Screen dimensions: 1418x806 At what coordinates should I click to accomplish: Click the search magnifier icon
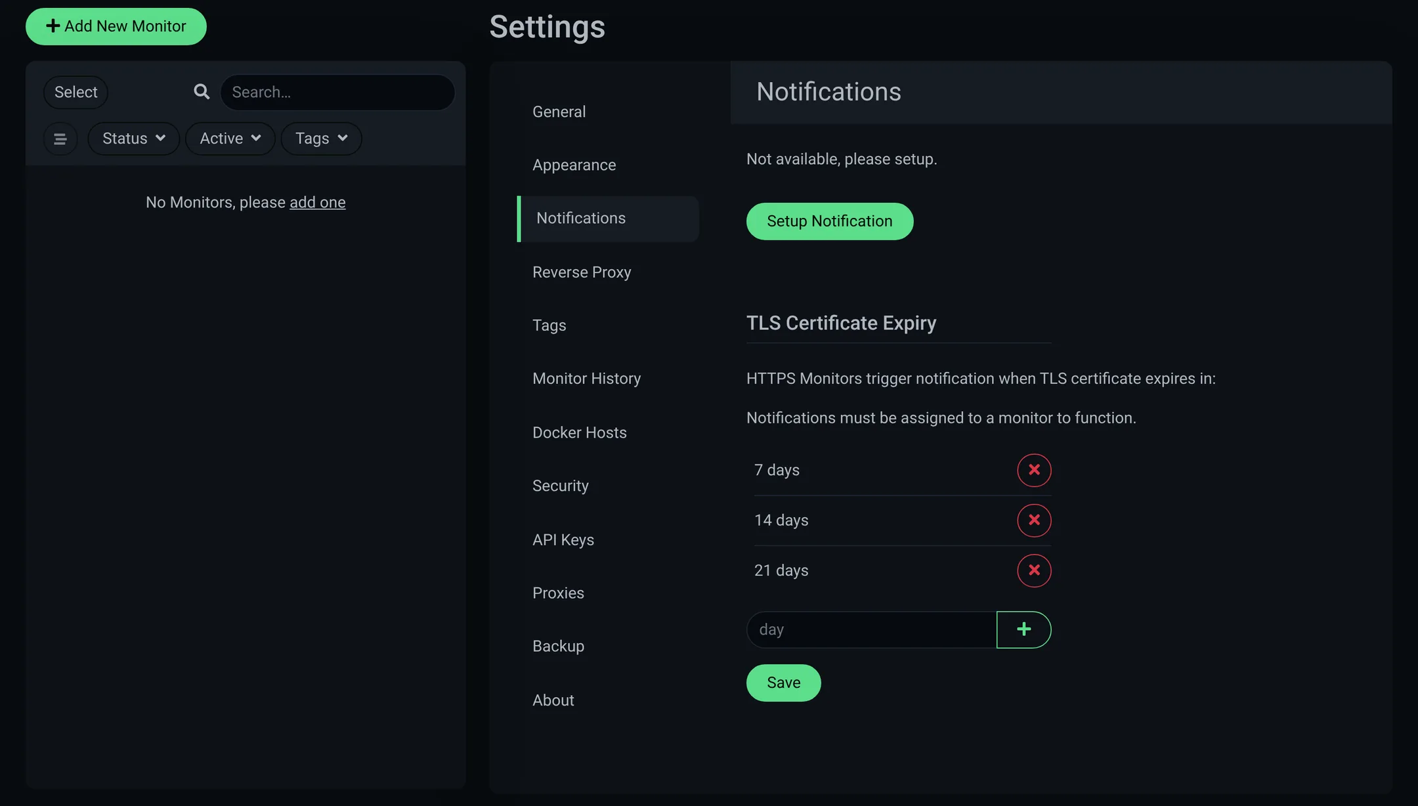[x=202, y=92]
